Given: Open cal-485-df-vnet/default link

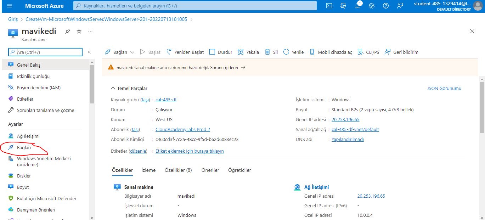Looking at the screenshot, I should (355, 129).
